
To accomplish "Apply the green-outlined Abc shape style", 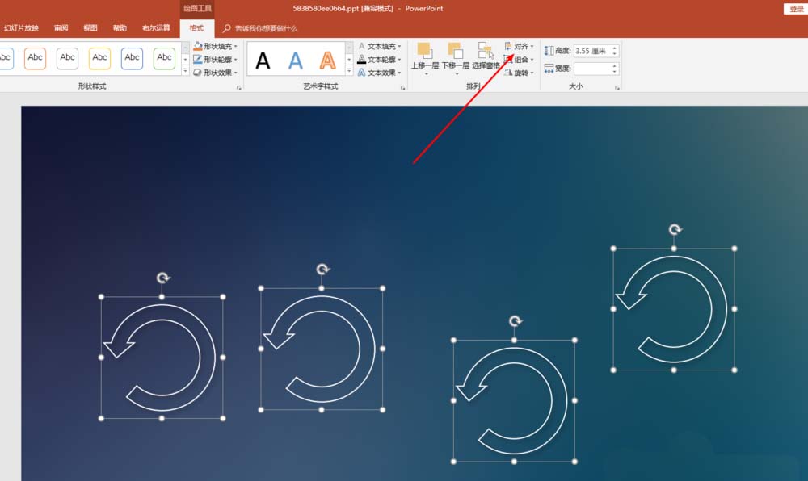I will click(x=164, y=58).
